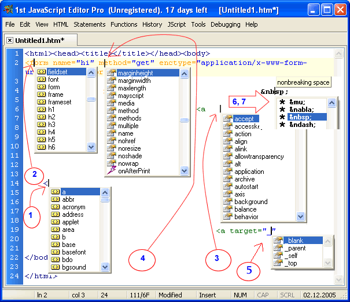Open the Help menu
This screenshot has height=302, width=350.
coord(251,24)
